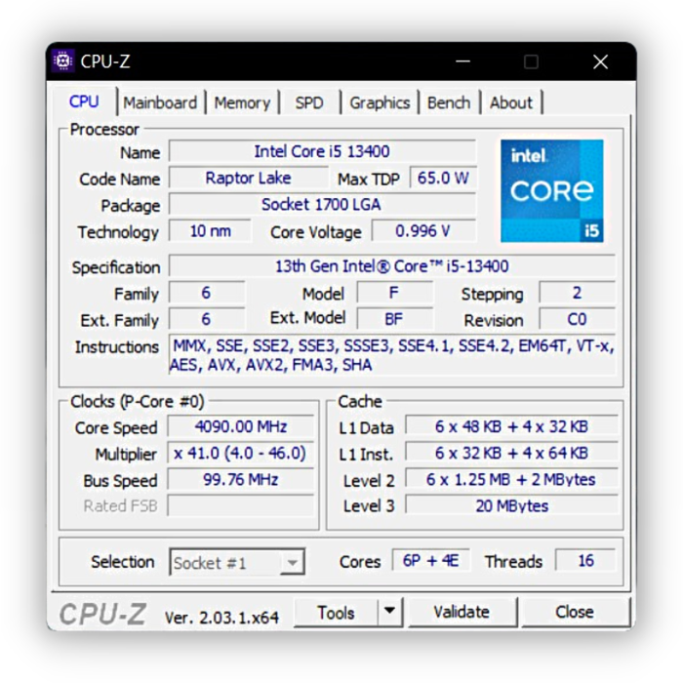
Task: Click the Validate button
Action: [462, 612]
